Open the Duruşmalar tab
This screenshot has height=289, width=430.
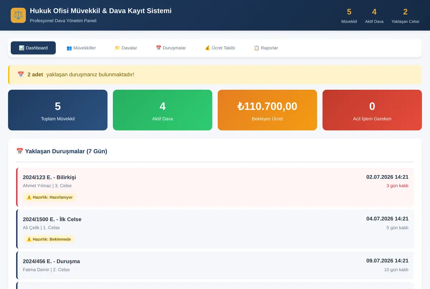[171, 48]
